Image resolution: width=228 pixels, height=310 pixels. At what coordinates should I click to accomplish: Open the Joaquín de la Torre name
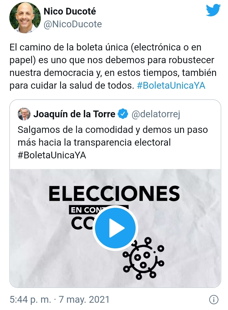pos(74,114)
